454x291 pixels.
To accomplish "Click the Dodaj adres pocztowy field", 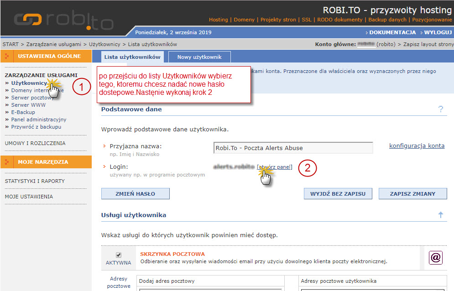I will click(x=210, y=289).
